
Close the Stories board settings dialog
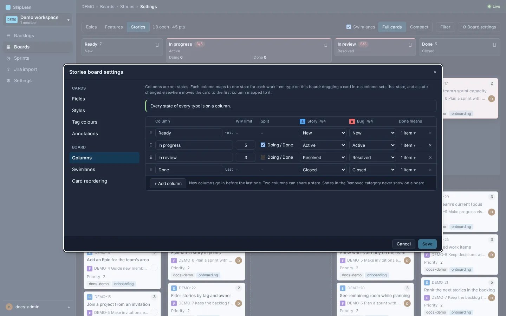pyautogui.click(x=435, y=72)
